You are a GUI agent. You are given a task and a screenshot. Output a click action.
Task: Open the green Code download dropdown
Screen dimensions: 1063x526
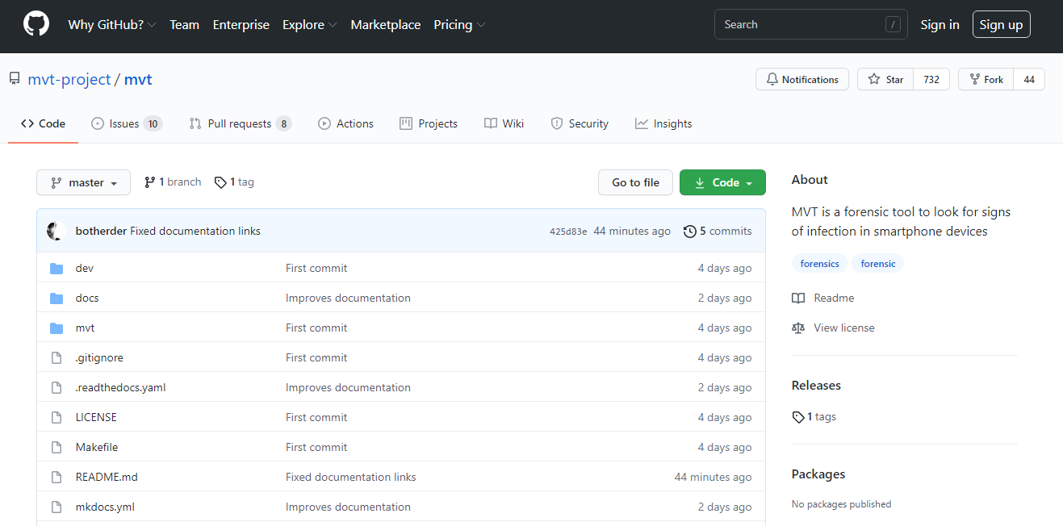click(x=722, y=182)
